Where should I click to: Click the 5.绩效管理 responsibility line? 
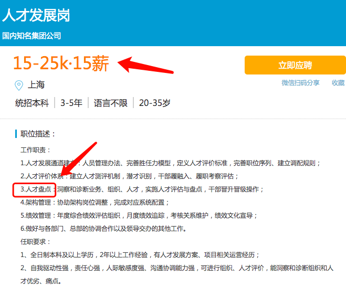(x=139, y=216)
